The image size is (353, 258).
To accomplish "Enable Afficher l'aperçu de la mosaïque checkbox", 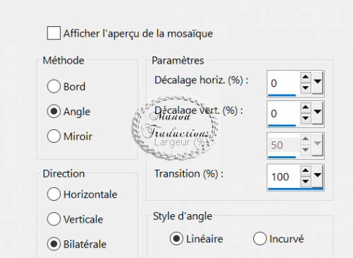I will point(54,33).
